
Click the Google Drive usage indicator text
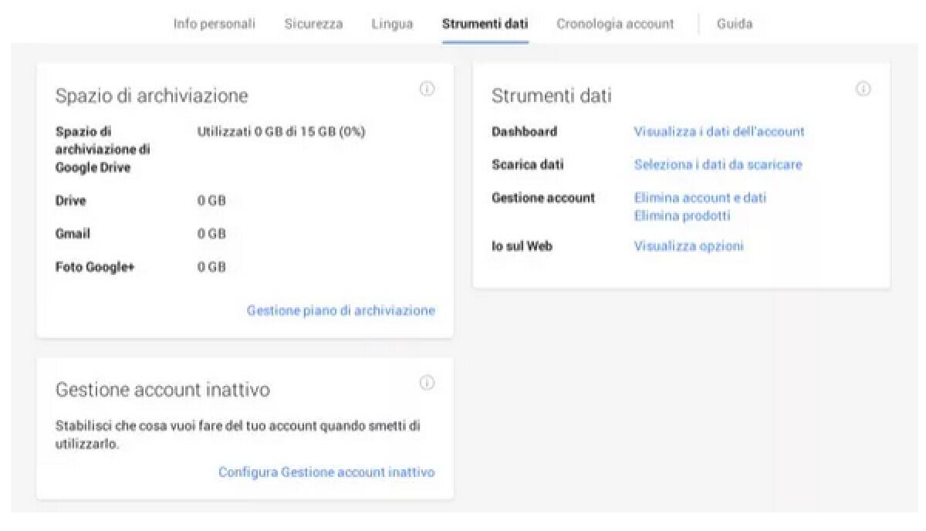[281, 131]
